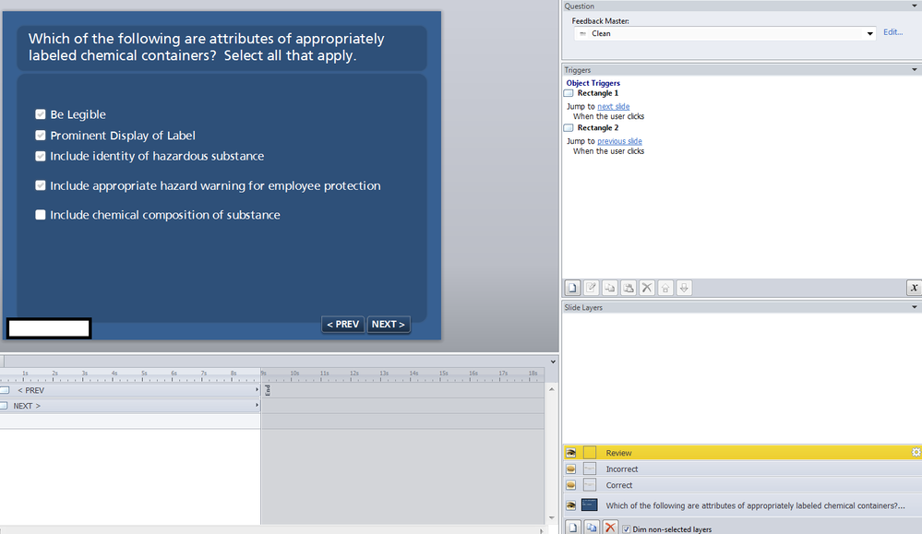Click the edit selected trigger icon

coord(591,288)
